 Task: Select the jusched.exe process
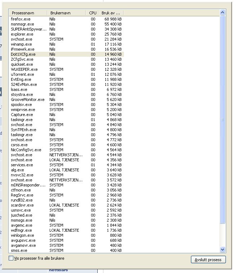coord(66,216)
